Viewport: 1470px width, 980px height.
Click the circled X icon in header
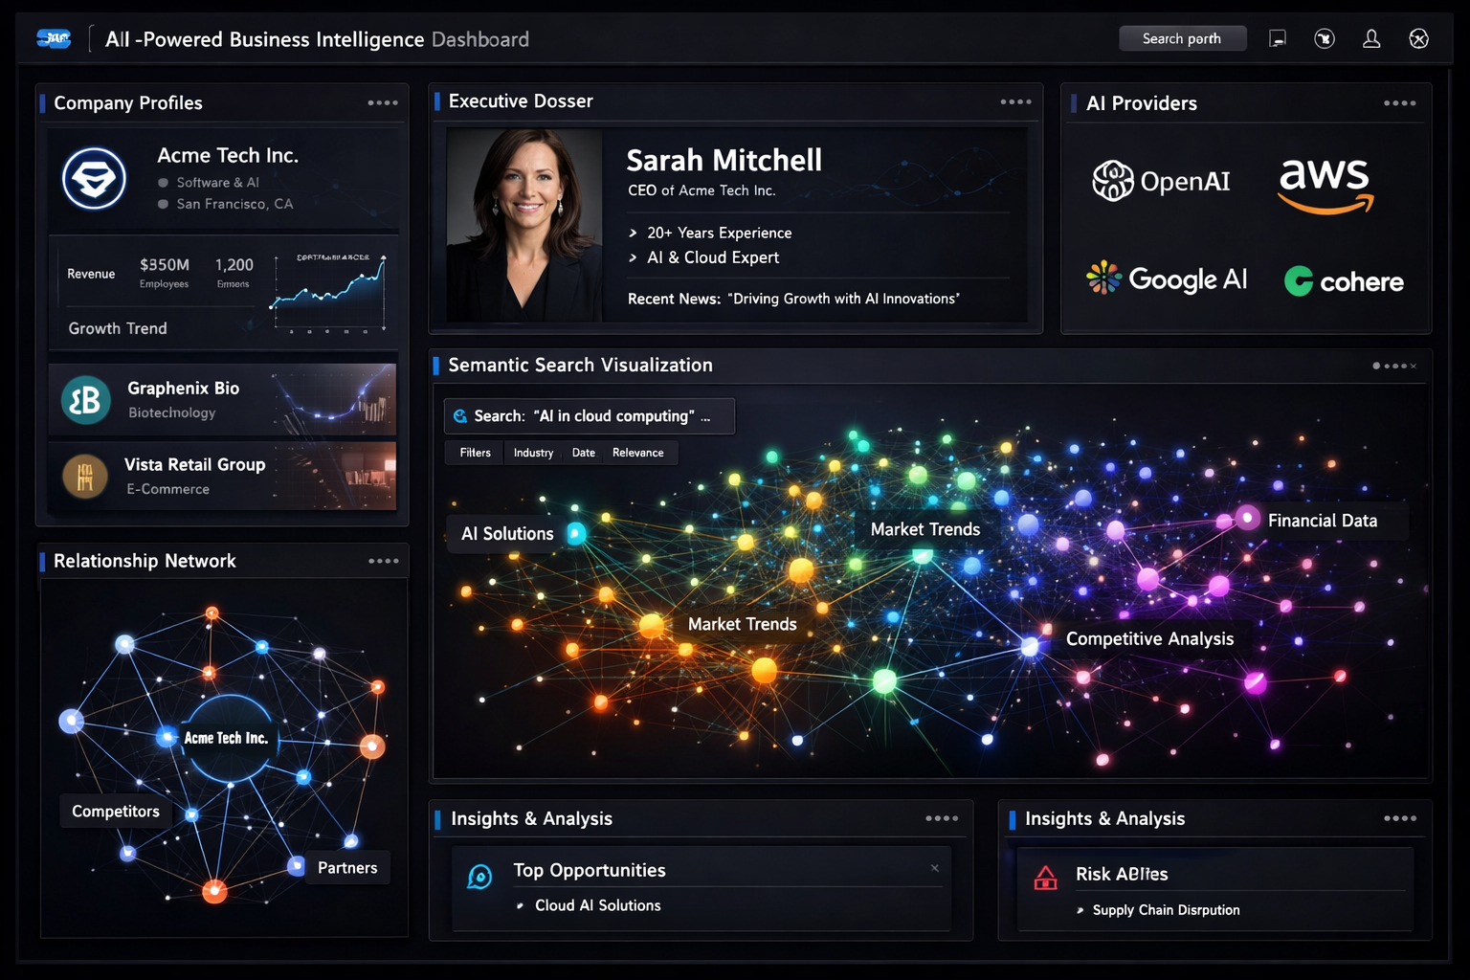(x=1419, y=38)
